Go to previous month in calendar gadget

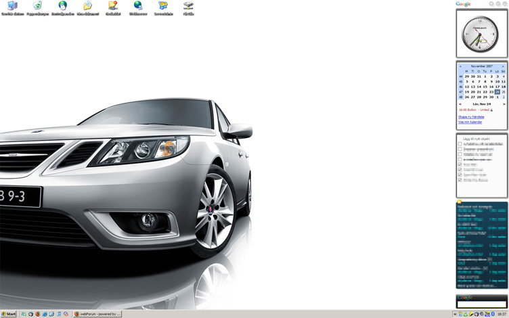(x=460, y=66)
